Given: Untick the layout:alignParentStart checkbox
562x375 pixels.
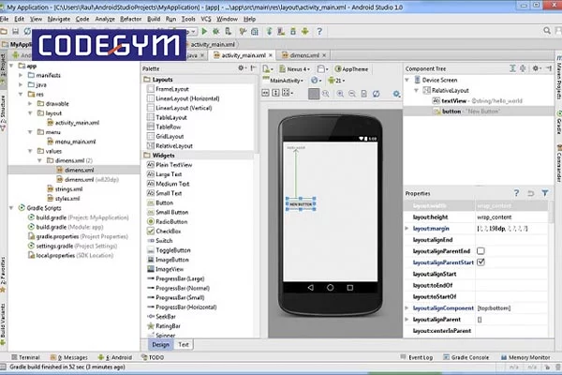Looking at the screenshot, I should pos(481,262).
